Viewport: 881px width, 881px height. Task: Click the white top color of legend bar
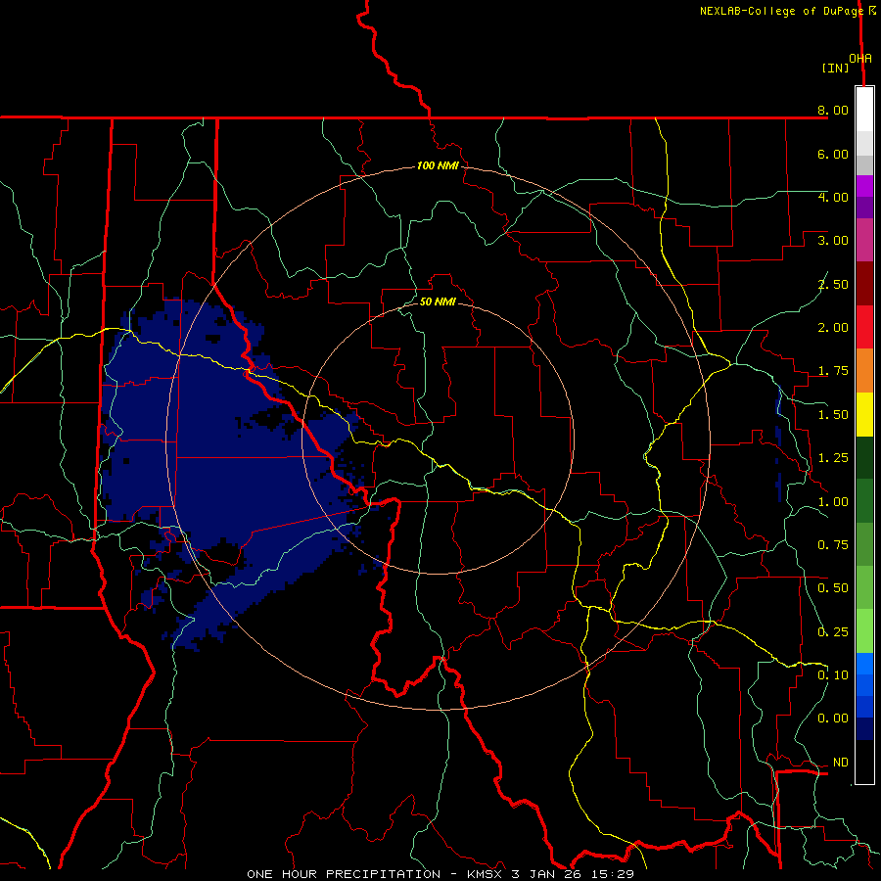864,110
